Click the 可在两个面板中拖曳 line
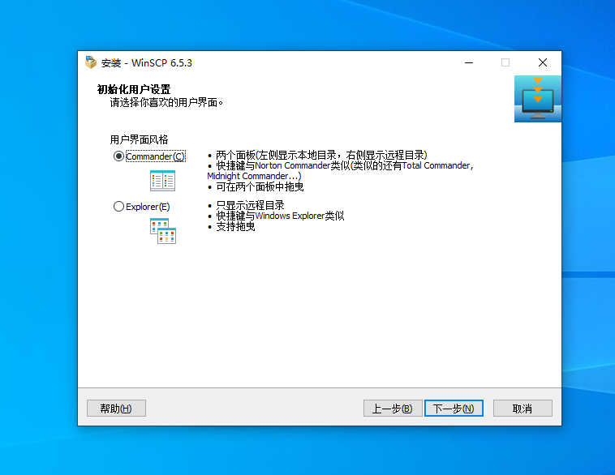 click(256, 187)
